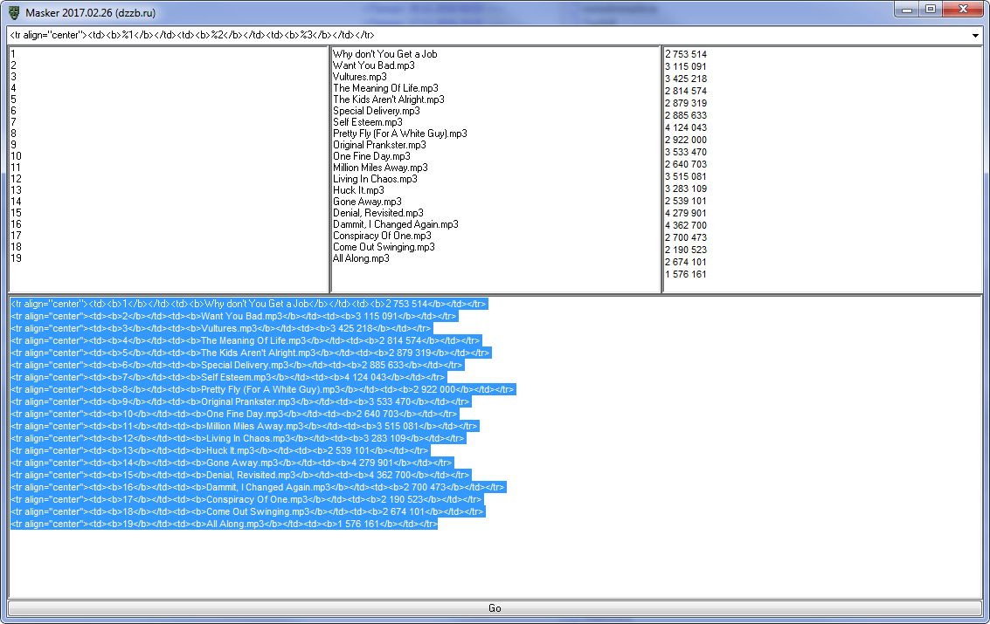This screenshot has width=990, height=624.
Task: Close the Masker window
Action: click(x=963, y=9)
